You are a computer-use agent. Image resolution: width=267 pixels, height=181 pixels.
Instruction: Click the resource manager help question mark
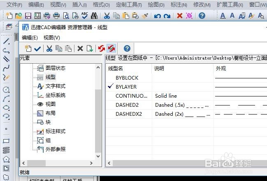coord(127,48)
